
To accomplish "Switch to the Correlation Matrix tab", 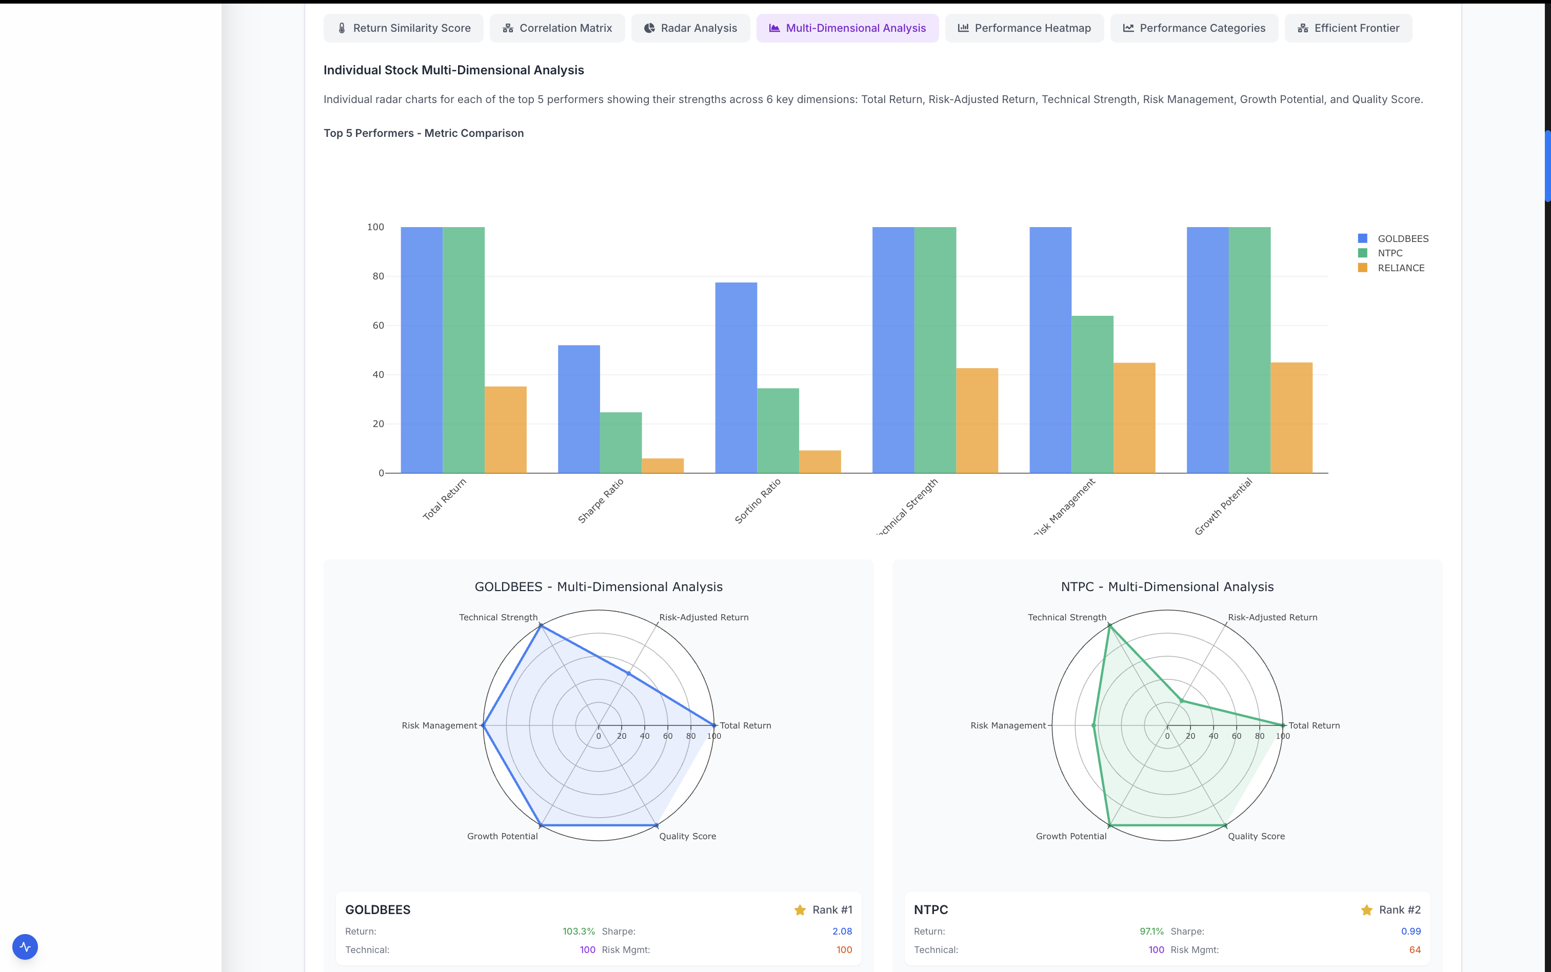I will click(x=557, y=28).
